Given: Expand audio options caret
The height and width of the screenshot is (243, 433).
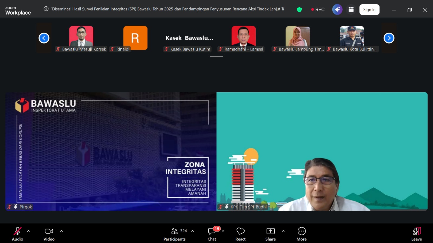Looking at the screenshot, I should click(28, 231).
